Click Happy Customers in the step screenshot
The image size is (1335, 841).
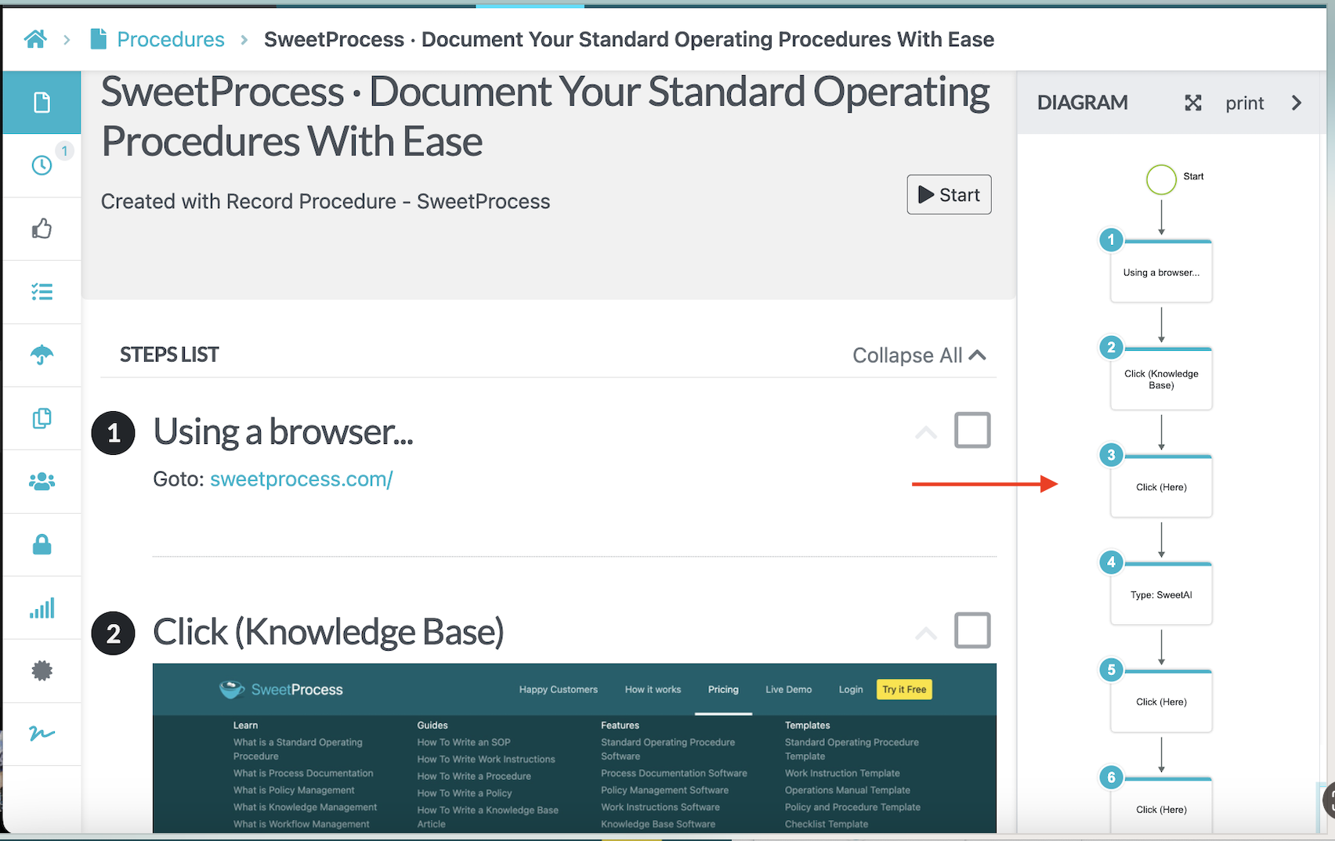pyautogui.click(x=558, y=690)
